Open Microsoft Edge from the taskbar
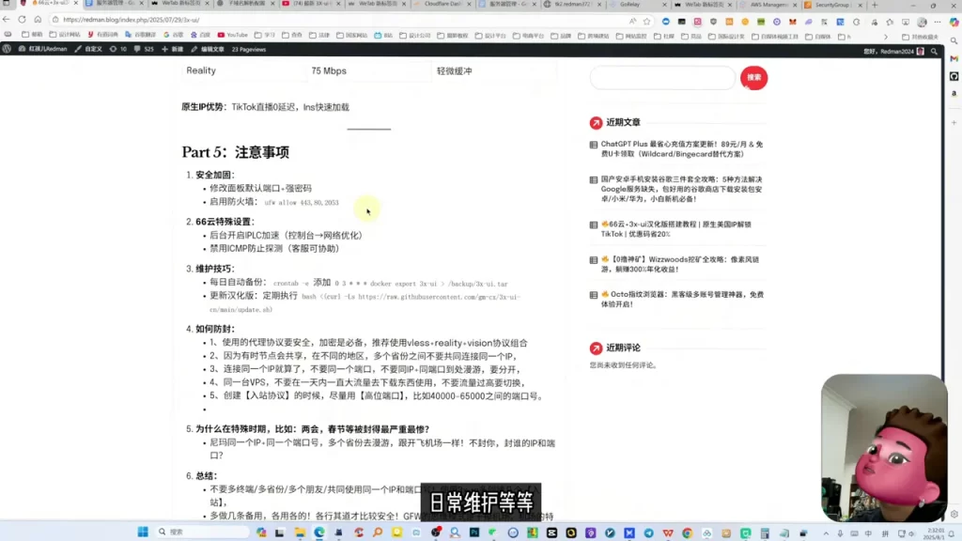 [319, 533]
